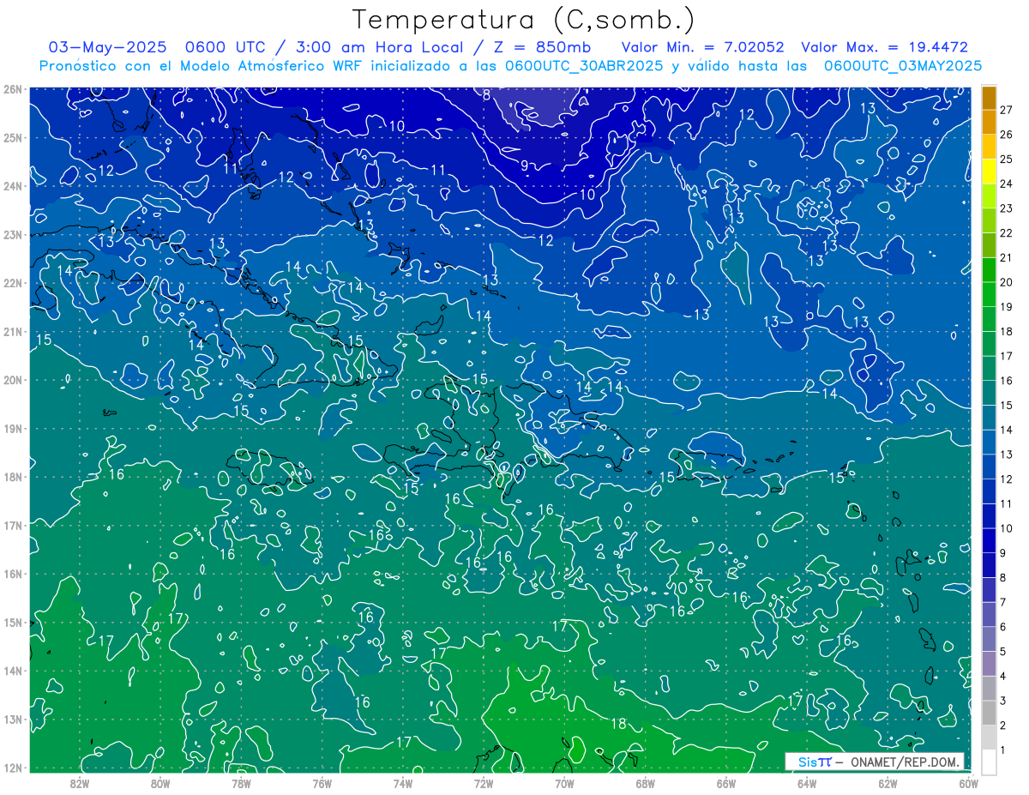Click the contour label 8 on the map
The width and height of the screenshot is (1029, 795).
pos(486,95)
